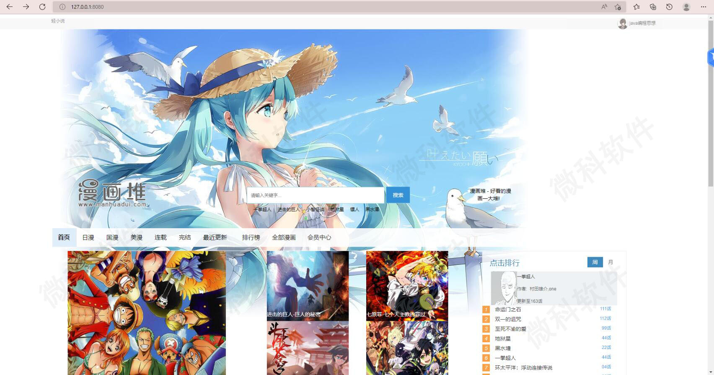The height and width of the screenshot is (375, 714).
Task: Open 地狱星 in click ranking list
Action: (503, 339)
